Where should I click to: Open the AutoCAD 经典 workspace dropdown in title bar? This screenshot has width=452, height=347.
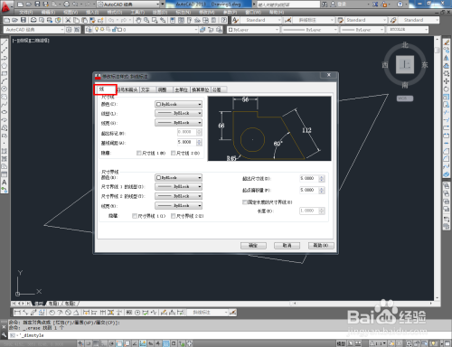pos(128,5)
